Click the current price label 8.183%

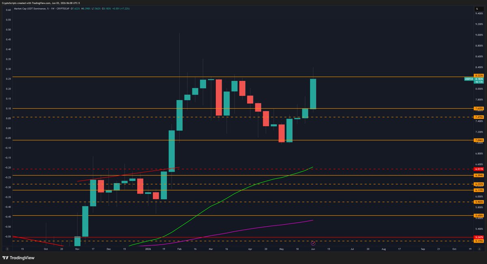478,79
